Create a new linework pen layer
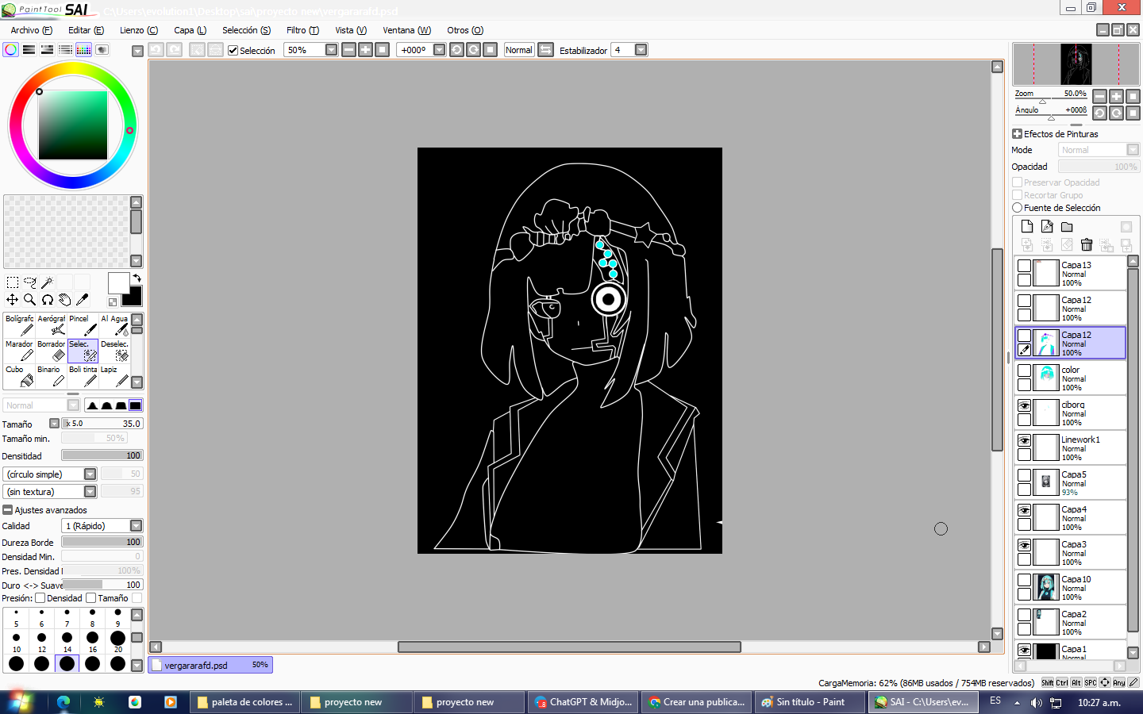The height and width of the screenshot is (714, 1143). (x=1047, y=226)
